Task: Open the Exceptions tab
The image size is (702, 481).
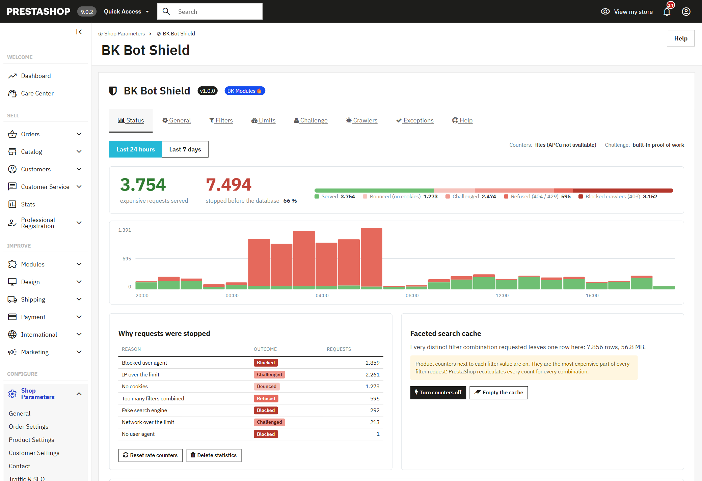Action: click(x=415, y=120)
